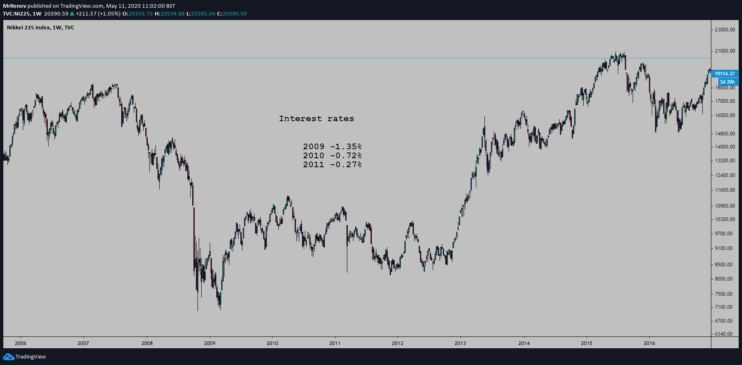Click the 17000.00 price scale label

pos(725,101)
